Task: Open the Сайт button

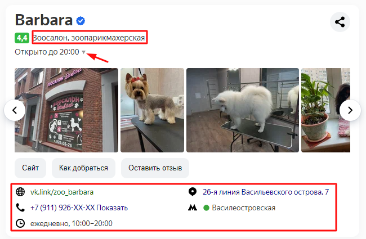Action: tap(30, 168)
